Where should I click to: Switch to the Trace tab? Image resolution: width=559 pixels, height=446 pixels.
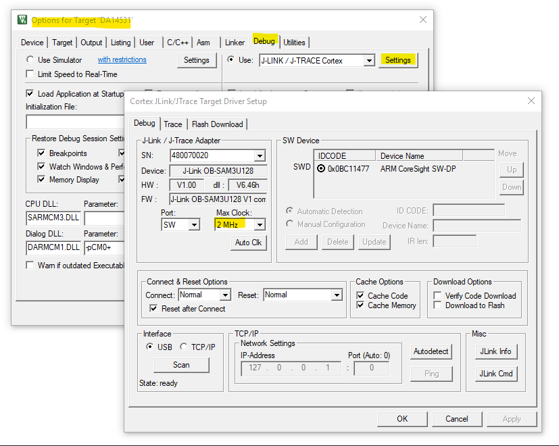tap(173, 124)
